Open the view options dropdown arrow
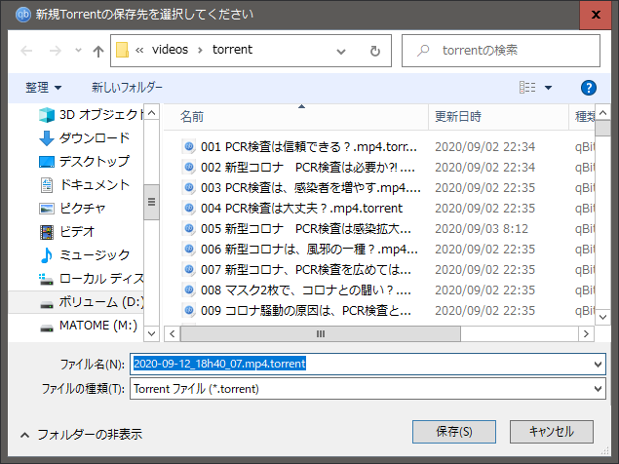Image resolution: width=619 pixels, height=464 pixels. (x=548, y=88)
